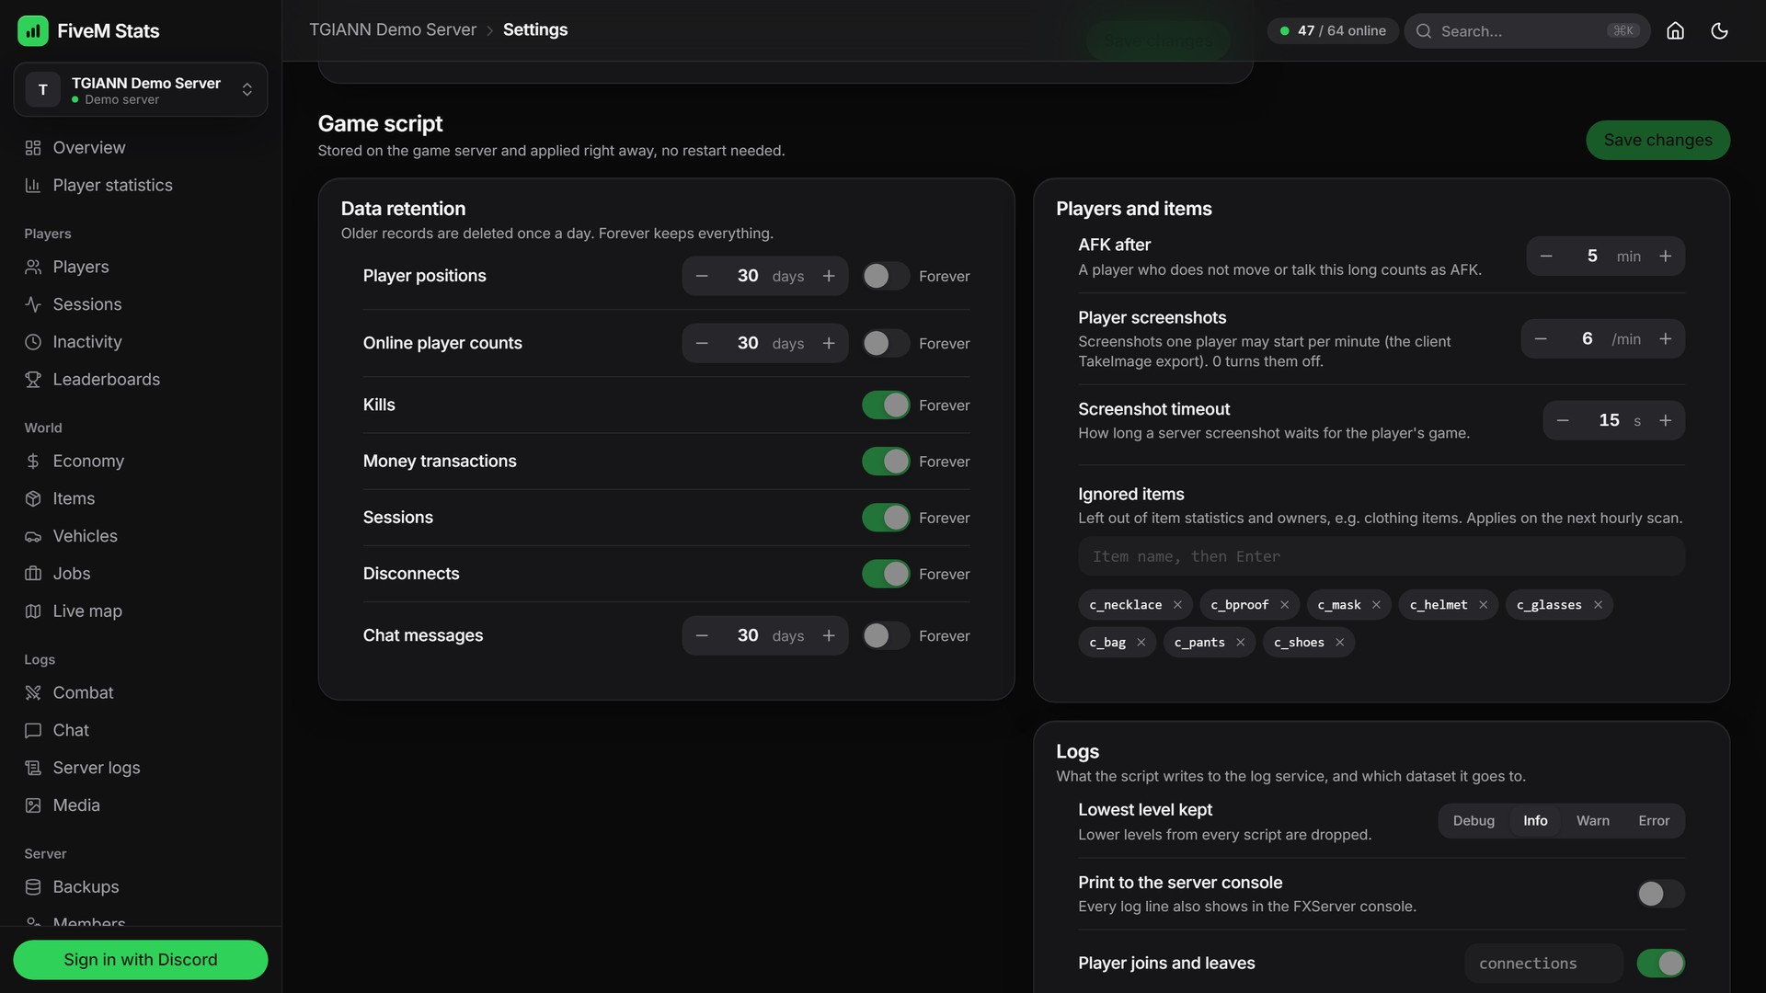Disable Player joins and leaves logging
Screen dimensions: 1766x993
click(x=1660, y=964)
